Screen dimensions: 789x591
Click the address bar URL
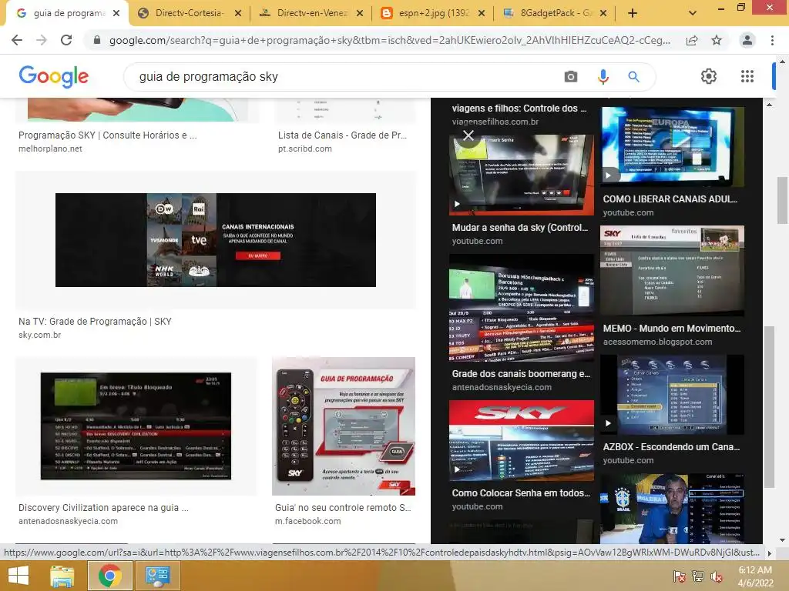coord(389,40)
